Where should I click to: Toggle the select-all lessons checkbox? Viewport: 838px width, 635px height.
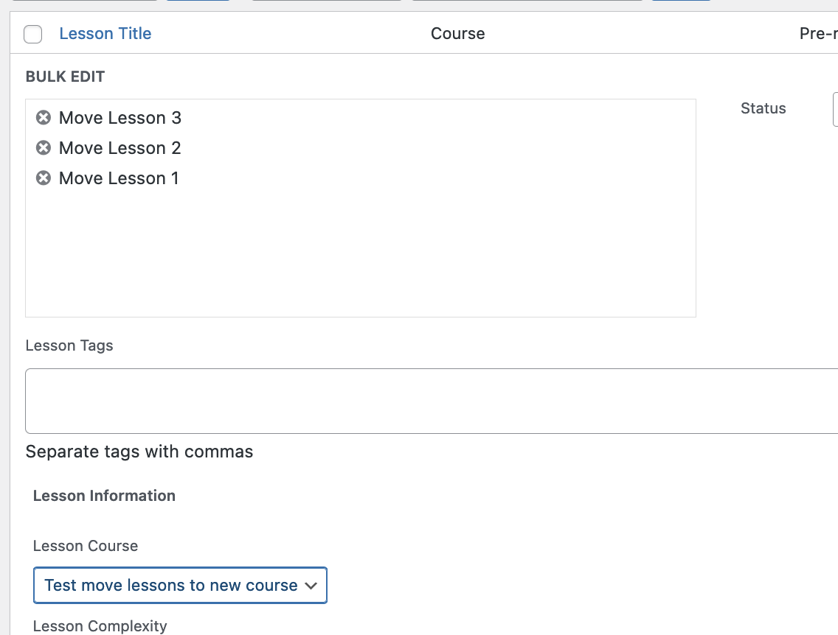pos(32,33)
